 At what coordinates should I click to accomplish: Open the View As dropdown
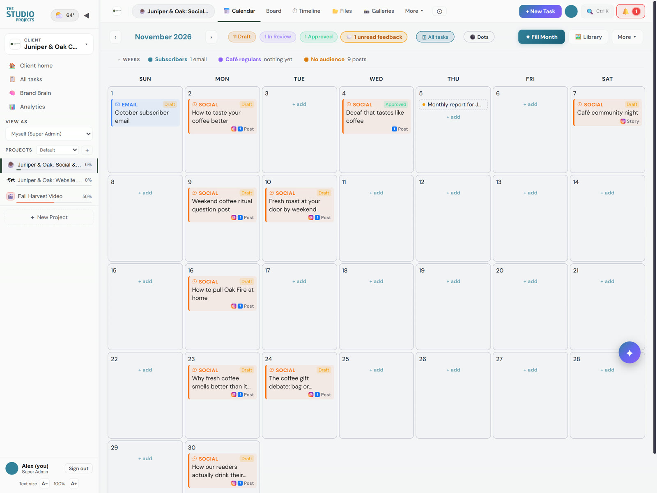49,134
